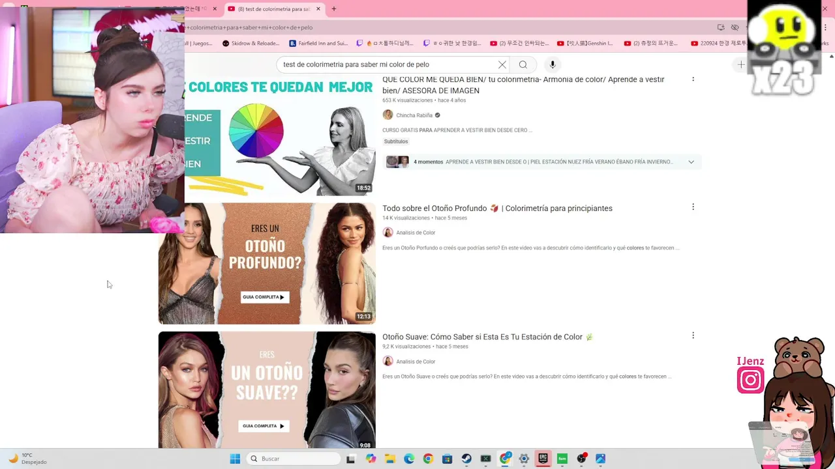Click the ERES UN OTOÑO PROFUNDO thumbnail
835x469 pixels.
click(x=267, y=263)
